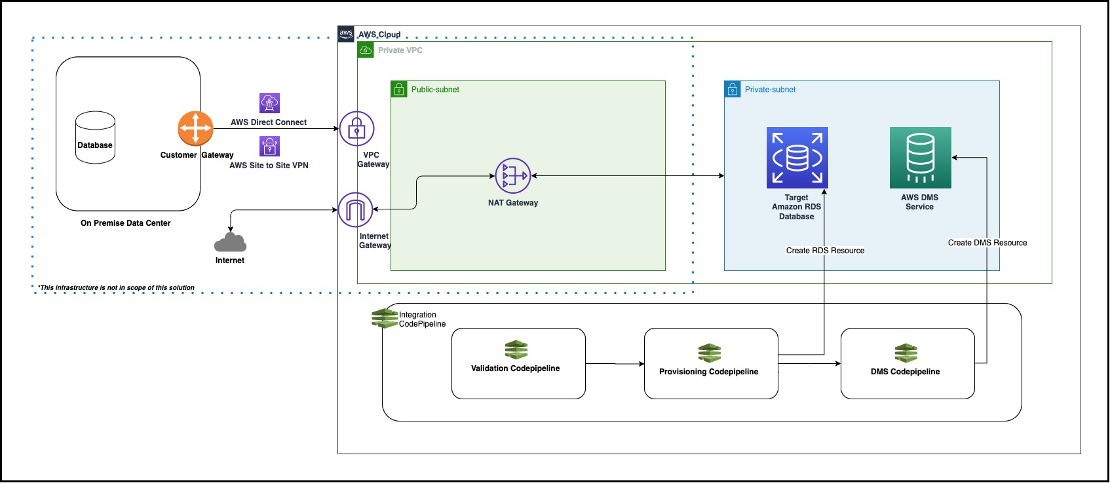Image resolution: width=1110 pixels, height=483 pixels.
Task: Click the green AWS DMS Service icon
Action: 920,158
